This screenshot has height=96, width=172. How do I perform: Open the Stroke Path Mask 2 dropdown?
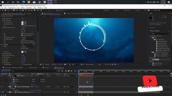(x=28, y=46)
